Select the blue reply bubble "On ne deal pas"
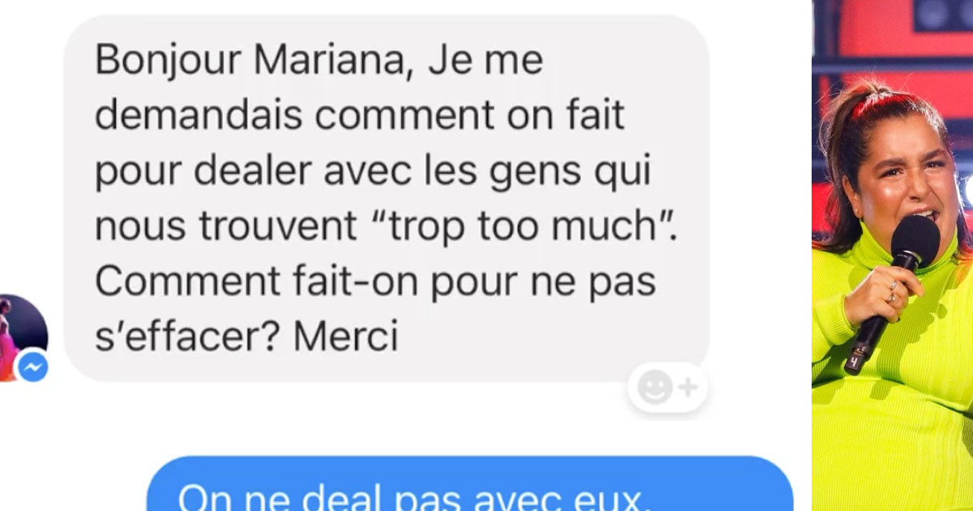This screenshot has height=511, width=973. [x=469, y=484]
